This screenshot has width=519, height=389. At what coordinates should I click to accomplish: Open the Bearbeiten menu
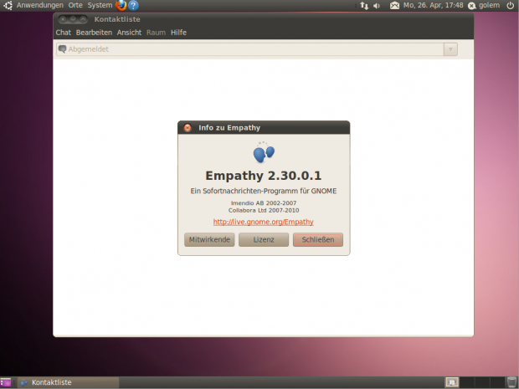click(94, 33)
